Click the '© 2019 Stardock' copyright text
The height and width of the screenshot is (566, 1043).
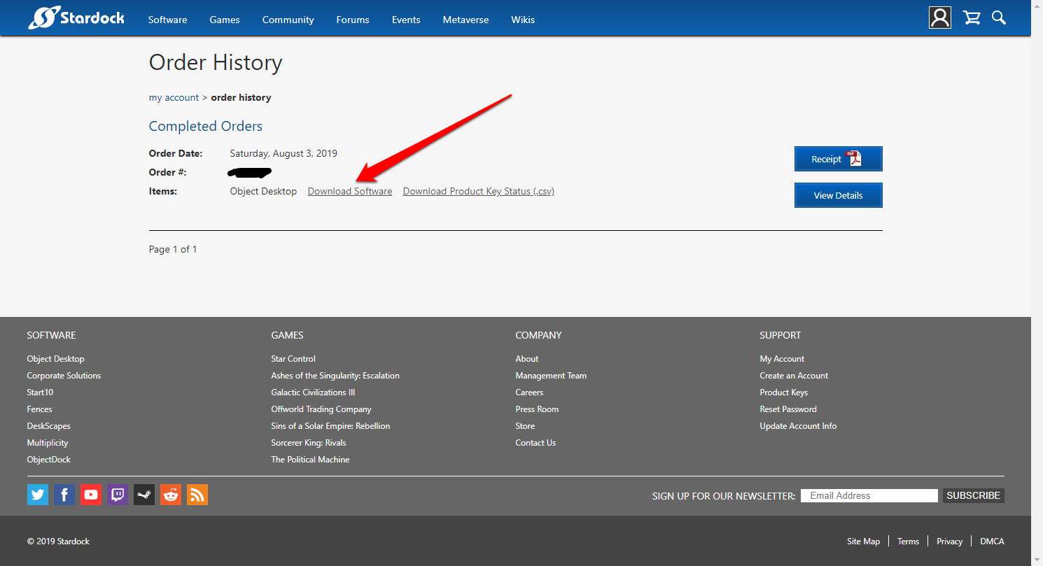tap(58, 542)
